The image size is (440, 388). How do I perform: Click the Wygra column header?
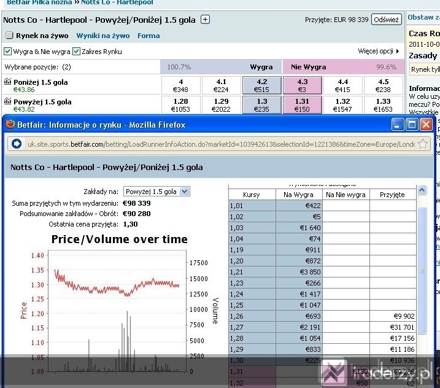(x=261, y=67)
